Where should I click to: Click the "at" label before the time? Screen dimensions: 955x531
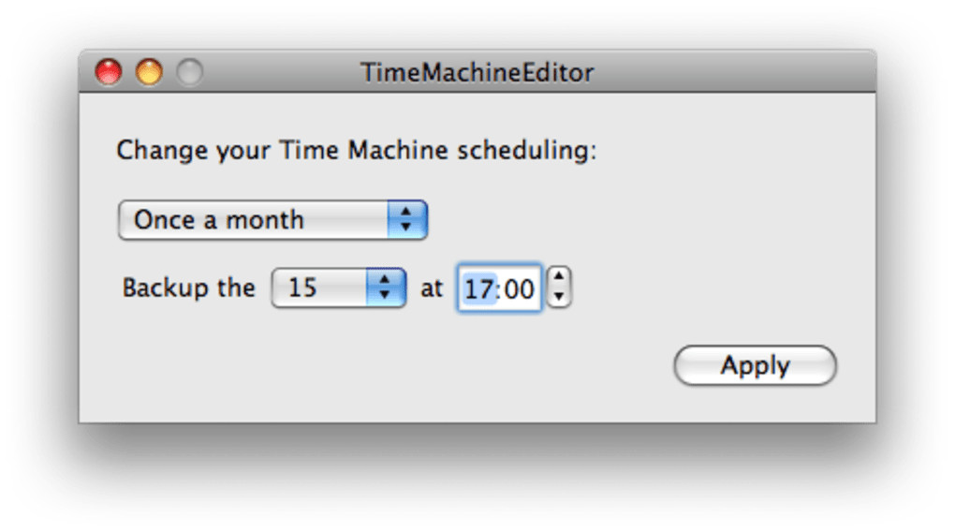[x=431, y=288]
